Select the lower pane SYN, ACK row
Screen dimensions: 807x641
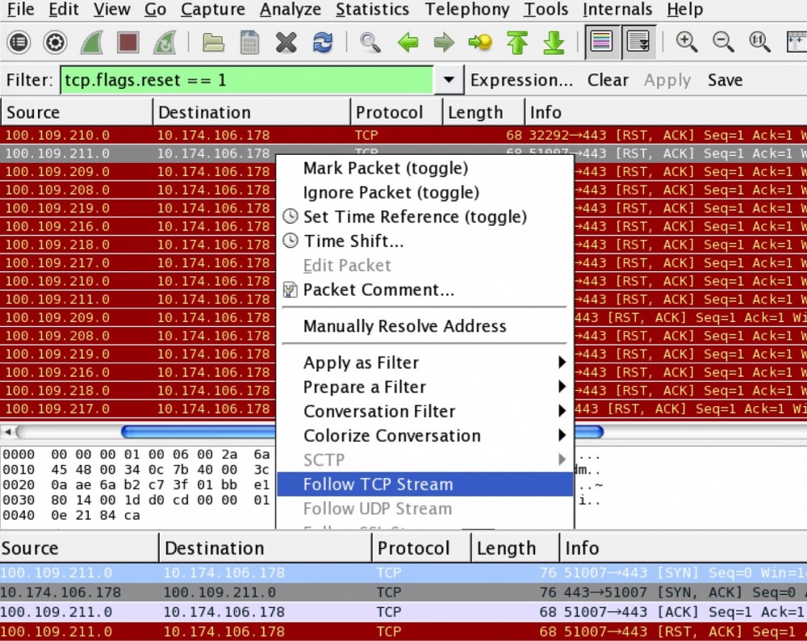pos(403,593)
